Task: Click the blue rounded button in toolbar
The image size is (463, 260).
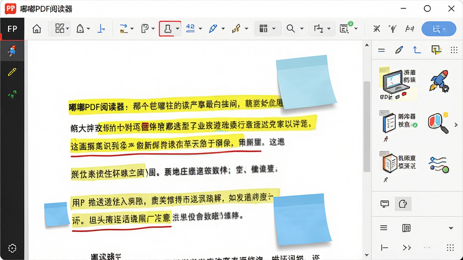Action: pos(439,28)
